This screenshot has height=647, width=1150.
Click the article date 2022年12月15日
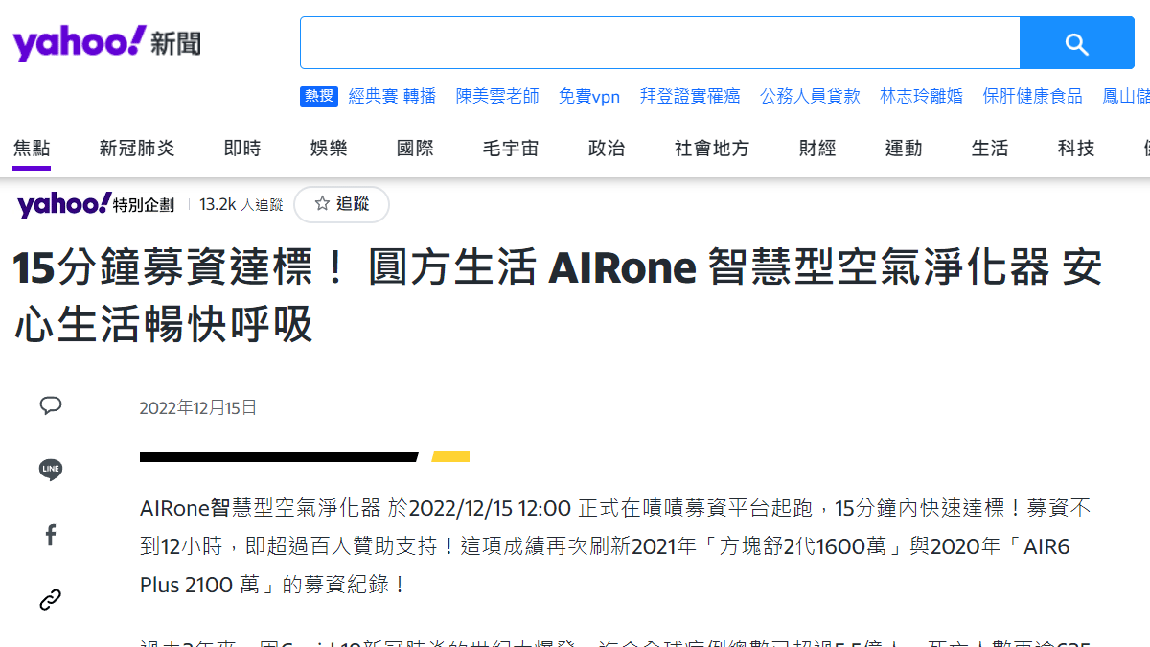(198, 407)
